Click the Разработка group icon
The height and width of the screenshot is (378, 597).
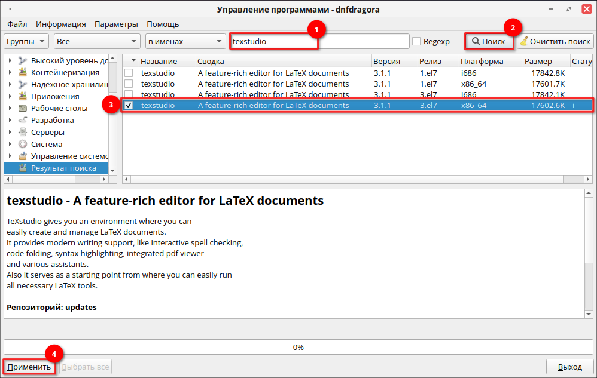click(23, 120)
